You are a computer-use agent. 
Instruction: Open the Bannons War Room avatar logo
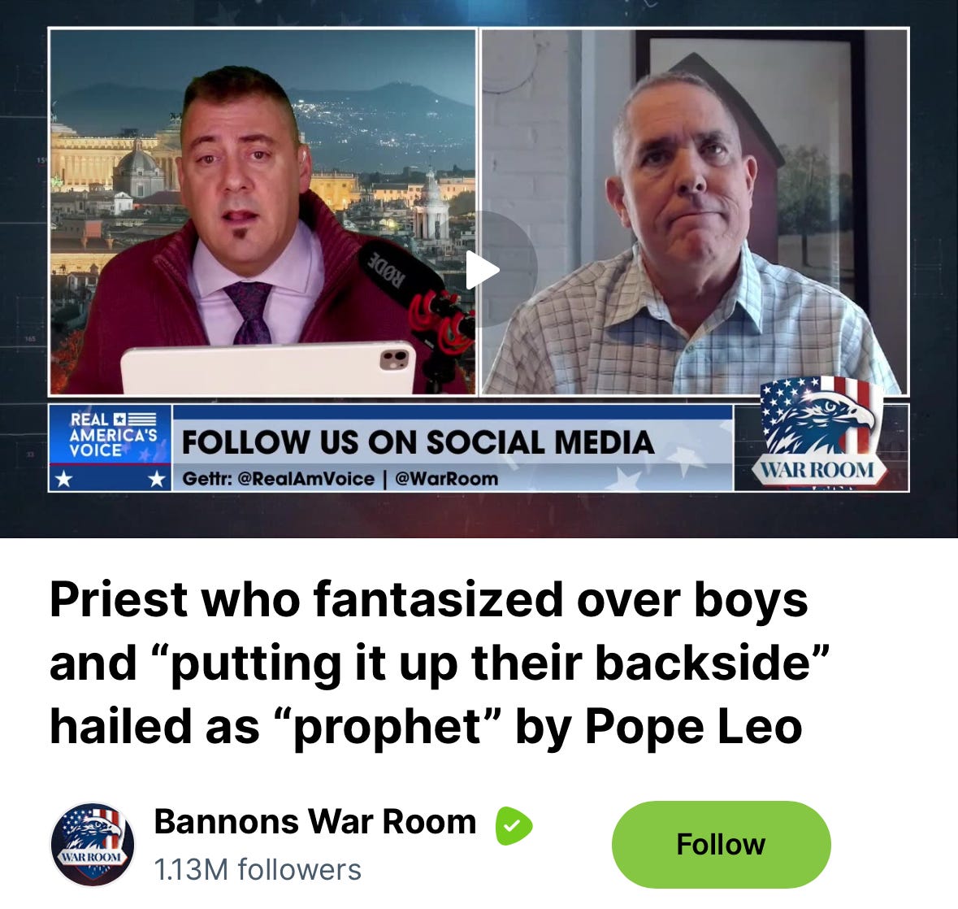[x=92, y=844]
